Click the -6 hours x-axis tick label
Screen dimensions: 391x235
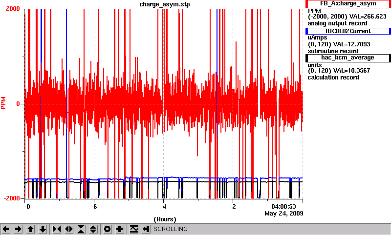click(94, 207)
